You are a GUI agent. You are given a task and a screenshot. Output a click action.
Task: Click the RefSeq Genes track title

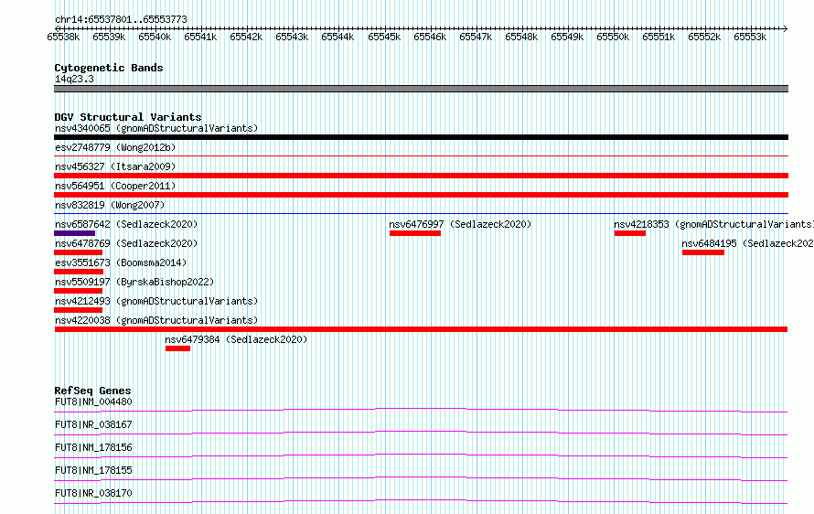click(x=92, y=391)
